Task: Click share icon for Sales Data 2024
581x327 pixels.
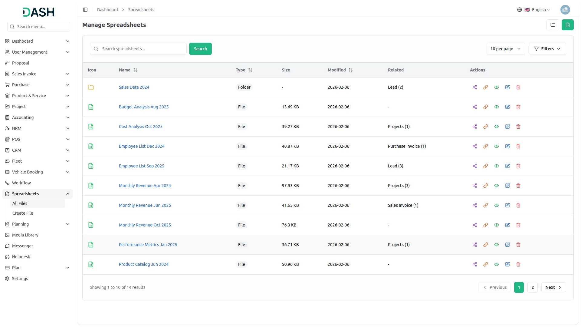Action: click(474, 87)
